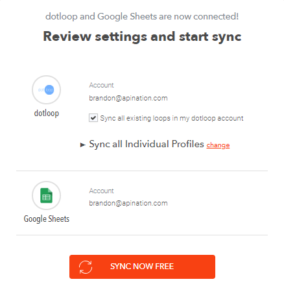This screenshot has width=284, height=297.
Task: Uncheck Sync all existing loops checkbox
Action: point(93,118)
